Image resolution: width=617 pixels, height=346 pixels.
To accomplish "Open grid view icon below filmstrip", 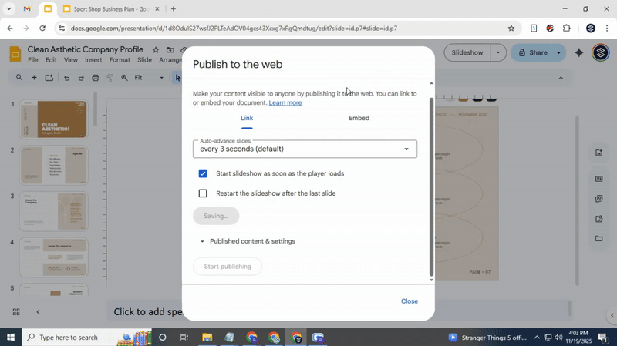I will pos(16,312).
